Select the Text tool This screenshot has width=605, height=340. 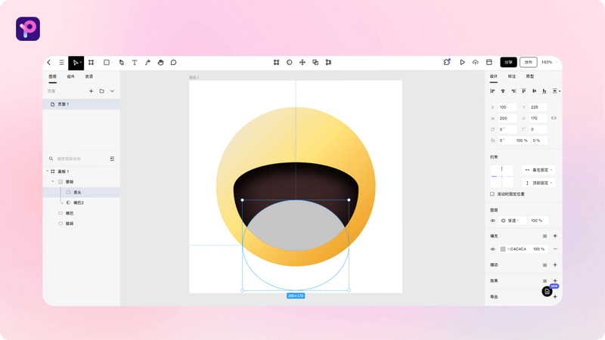pyautogui.click(x=135, y=63)
